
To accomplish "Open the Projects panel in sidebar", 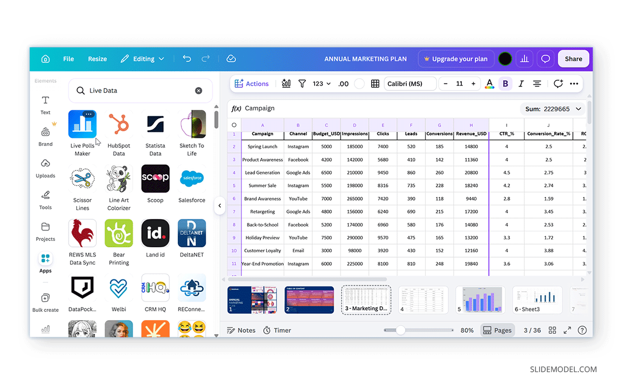I will coord(46,232).
